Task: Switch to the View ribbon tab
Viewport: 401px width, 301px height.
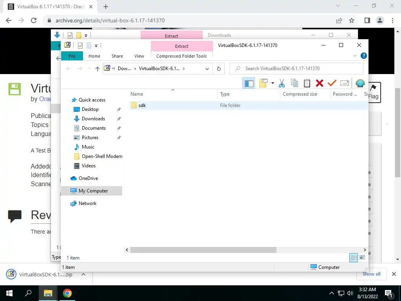Action: [139, 56]
